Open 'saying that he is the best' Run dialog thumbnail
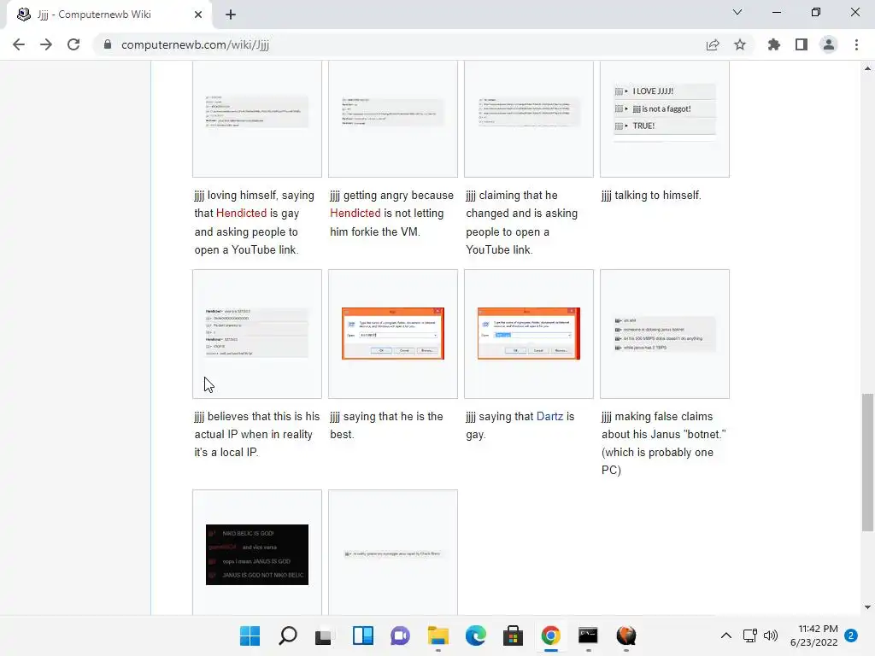This screenshot has height=656, width=875. (x=393, y=333)
